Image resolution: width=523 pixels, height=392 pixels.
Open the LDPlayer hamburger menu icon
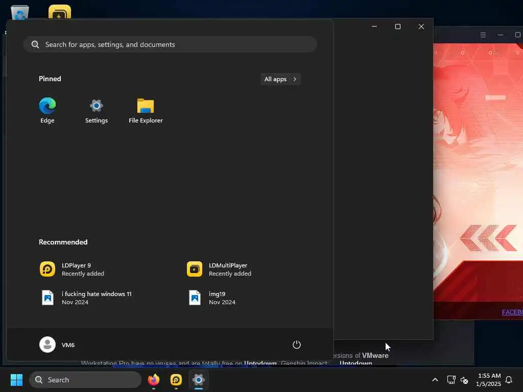483,35
